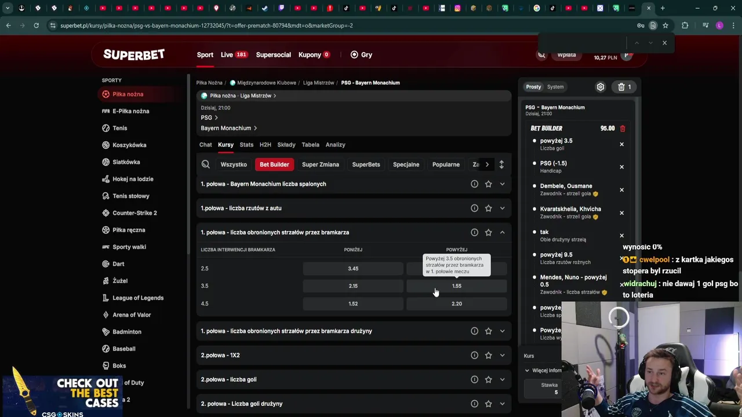Show info for Bayern liczba spalonych market
The height and width of the screenshot is (417, 742).
click(x=474, y=184)
